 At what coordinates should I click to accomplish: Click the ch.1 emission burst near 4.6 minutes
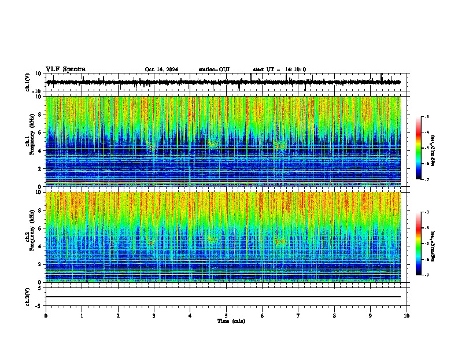pyautogui.click(x=213, y=144)
